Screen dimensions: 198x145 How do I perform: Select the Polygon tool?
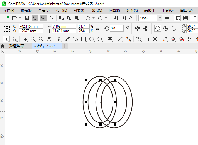[100, 39]
